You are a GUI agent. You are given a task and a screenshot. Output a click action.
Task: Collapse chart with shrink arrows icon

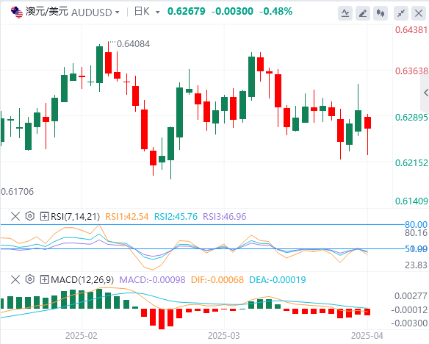click(x=401, y=12)
